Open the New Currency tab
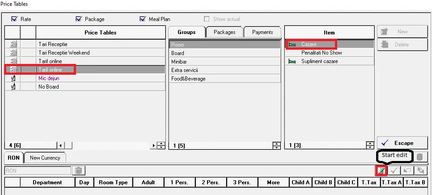Image resolution: width=432 pixels, height=195 pixels. click(45, 158)
